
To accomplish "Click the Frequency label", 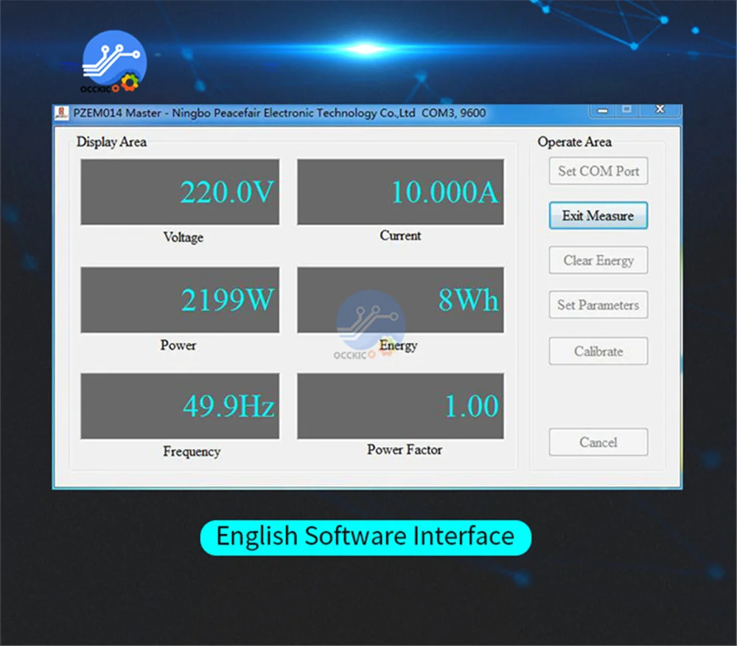I will tap(192, 451).
